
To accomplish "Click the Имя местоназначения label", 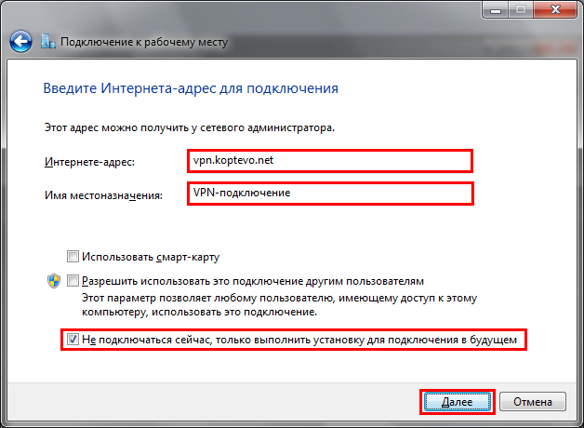I will click(x=103, y=195).
